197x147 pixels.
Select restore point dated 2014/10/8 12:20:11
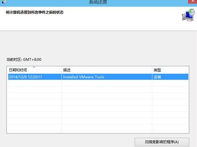click(x=98, y=77)
